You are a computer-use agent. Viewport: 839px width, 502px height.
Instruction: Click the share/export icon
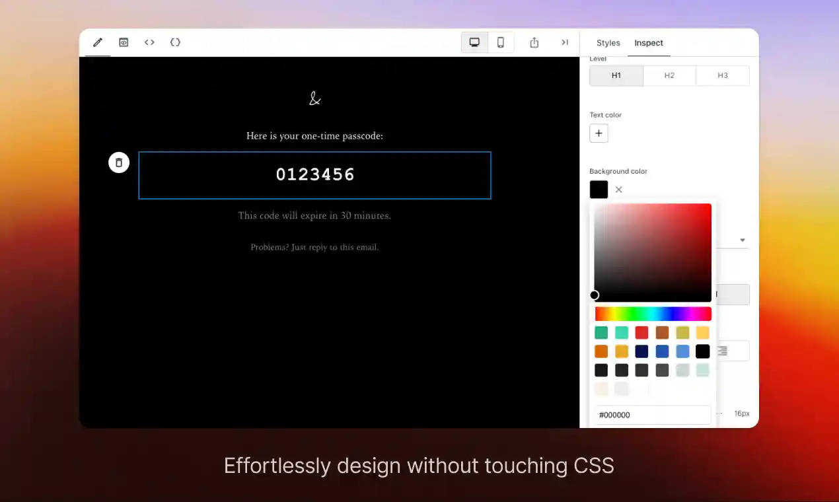[534, 42]
